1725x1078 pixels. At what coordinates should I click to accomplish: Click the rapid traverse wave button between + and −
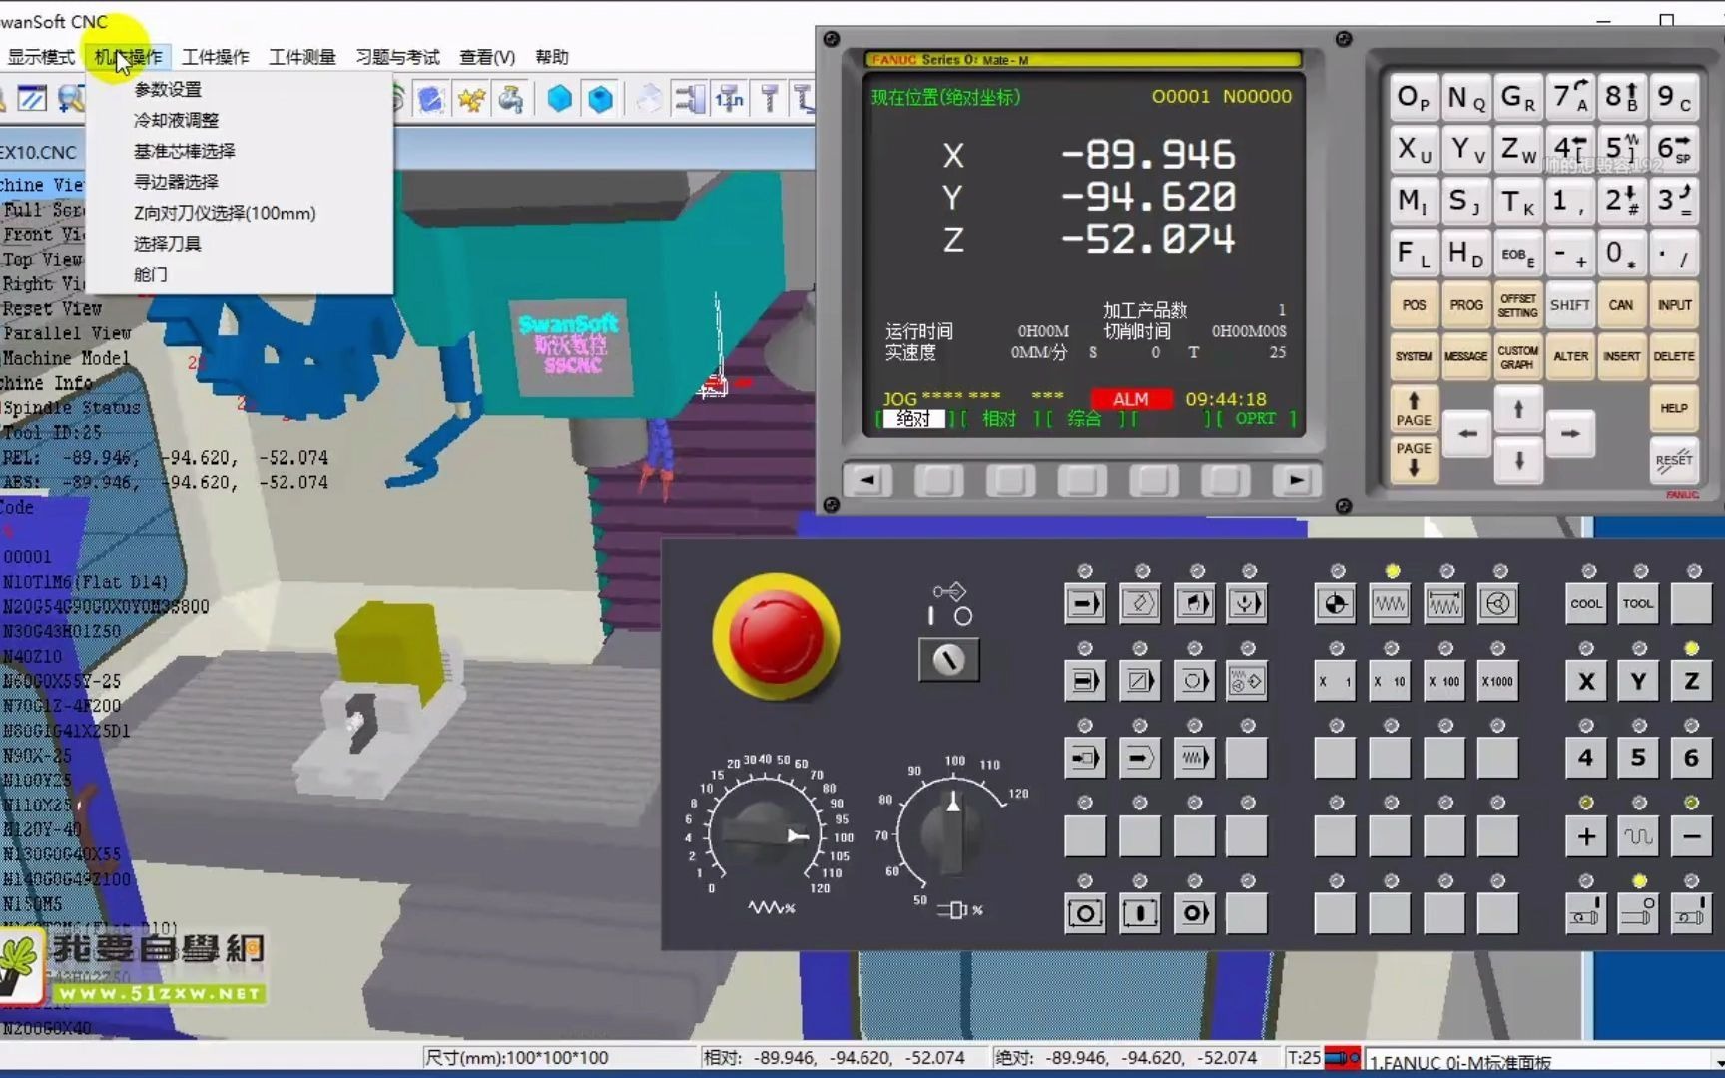pos(1638,836)
